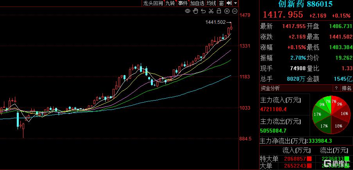Screen dimensions: 353x170
Task: Click the 1479 price axis label
Action: (x=244, y=15)
